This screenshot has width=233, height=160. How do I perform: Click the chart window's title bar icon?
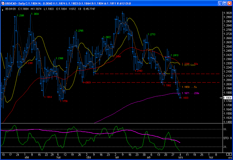click(3, 3)
